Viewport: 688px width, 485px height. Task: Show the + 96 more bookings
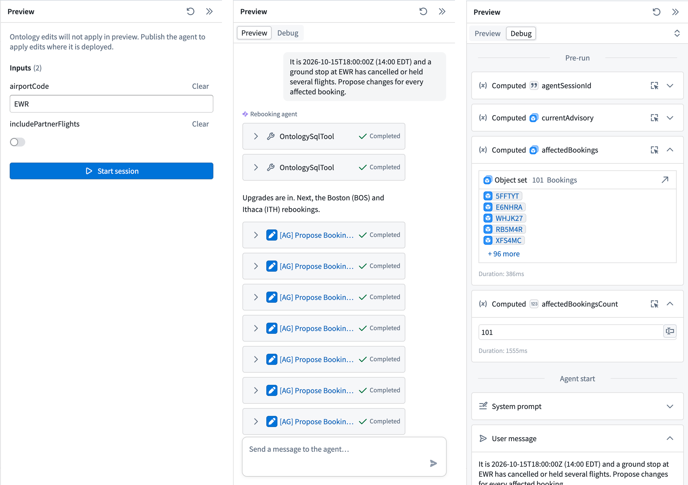pos(504,254)
